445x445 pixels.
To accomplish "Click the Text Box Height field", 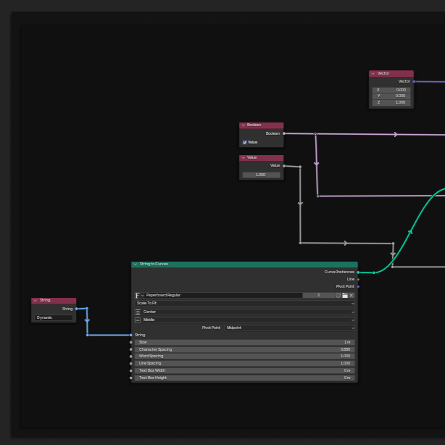I will [x=245, y=378].
